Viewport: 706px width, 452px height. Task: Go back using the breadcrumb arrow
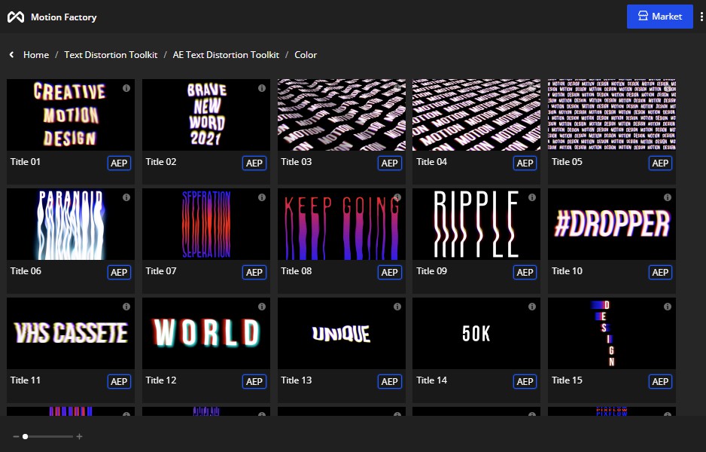[12, 54]
